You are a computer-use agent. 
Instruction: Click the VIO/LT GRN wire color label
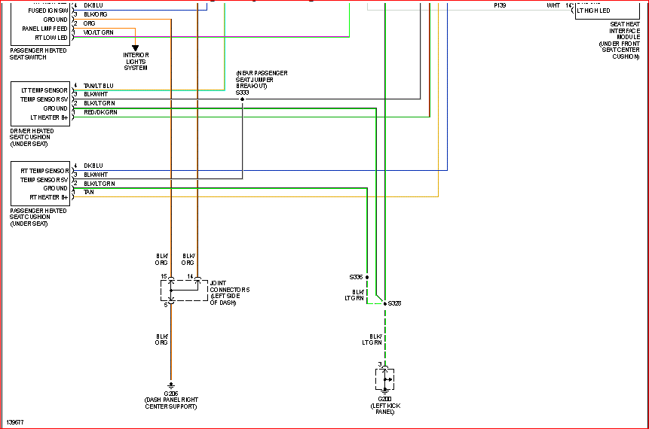click(99, 32)
